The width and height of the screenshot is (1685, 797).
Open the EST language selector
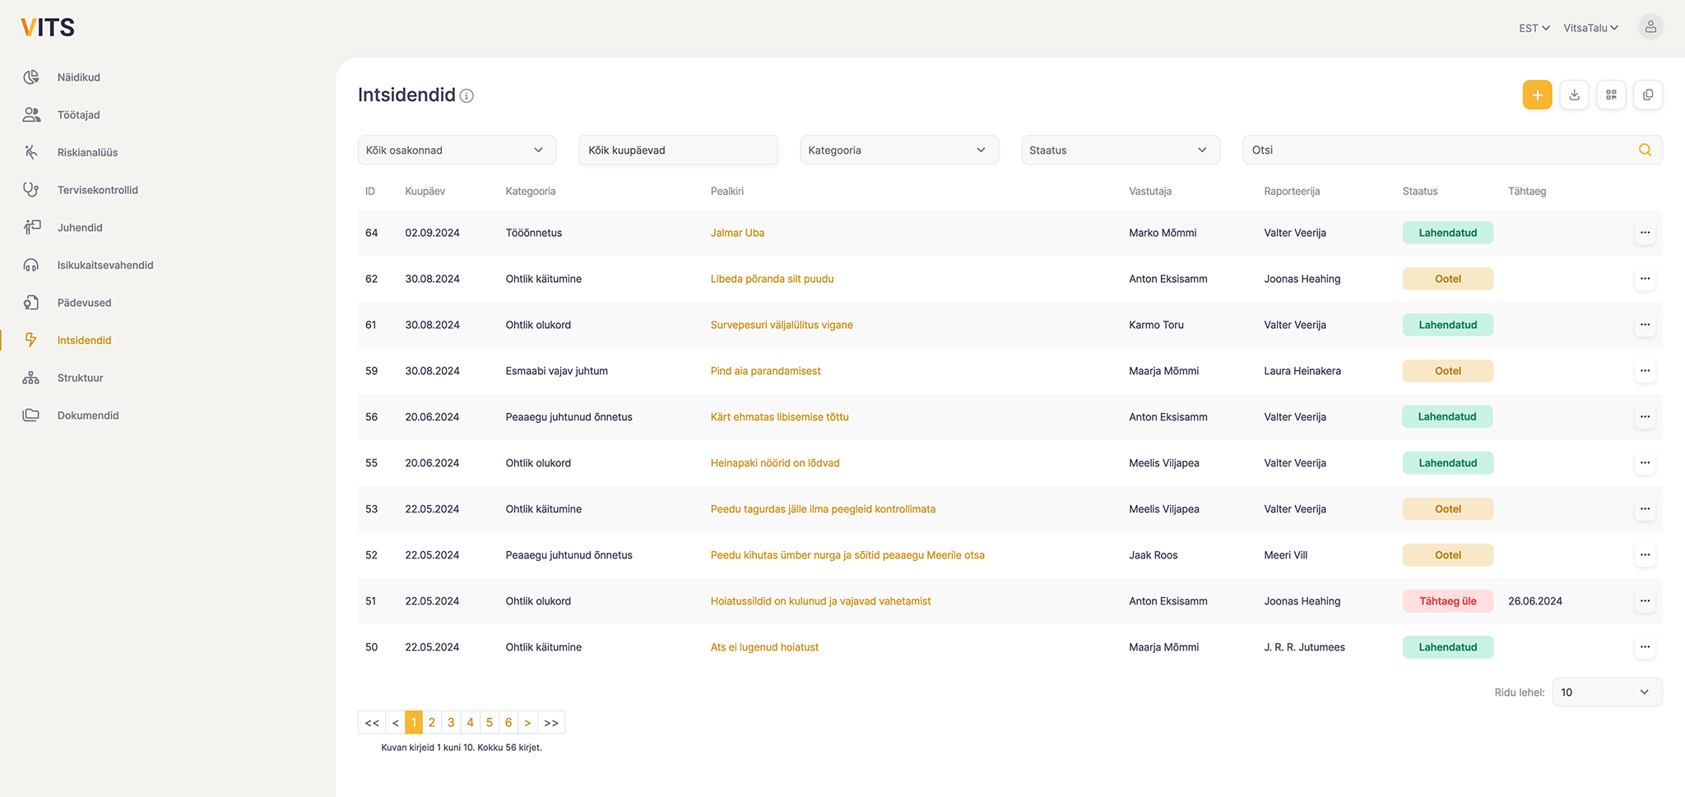(x=1534, y=28)
